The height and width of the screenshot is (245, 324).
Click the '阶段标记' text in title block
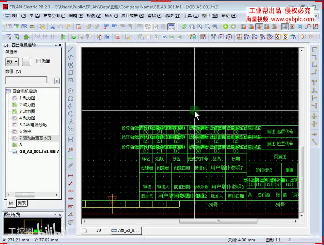pyautogui.click(x=264, y=170)
